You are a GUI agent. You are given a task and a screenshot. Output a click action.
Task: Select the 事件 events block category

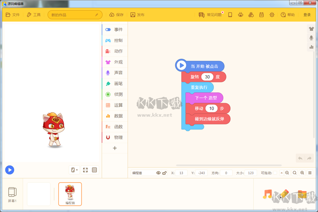(115, 29)
